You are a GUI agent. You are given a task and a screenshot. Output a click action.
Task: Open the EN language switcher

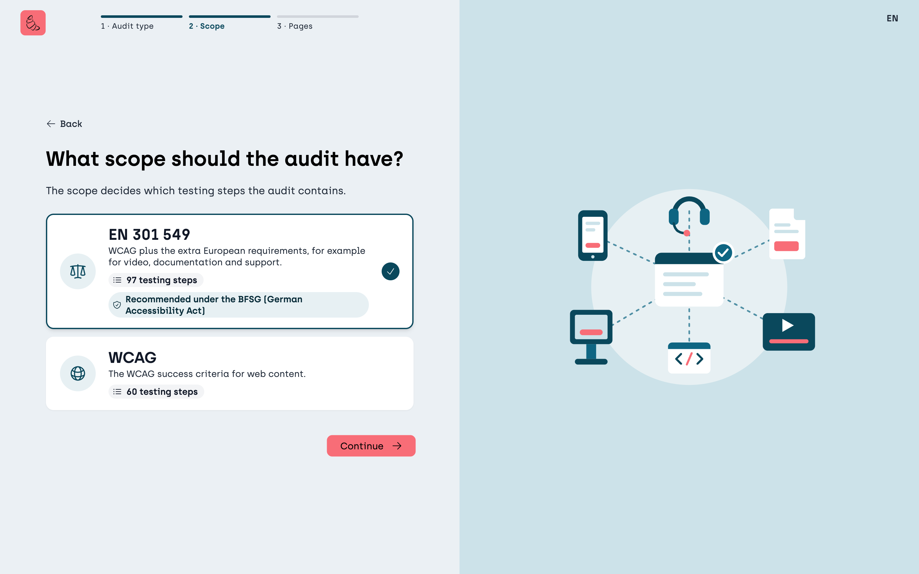(892, 18)
